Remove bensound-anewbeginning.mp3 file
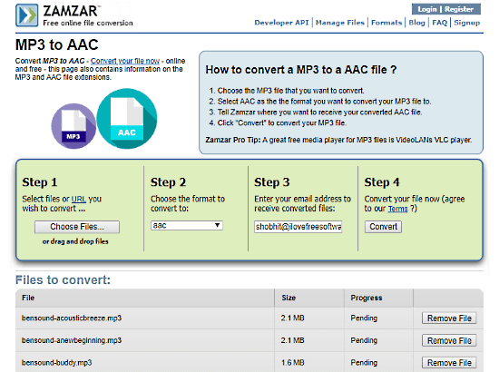 point(449,340)
